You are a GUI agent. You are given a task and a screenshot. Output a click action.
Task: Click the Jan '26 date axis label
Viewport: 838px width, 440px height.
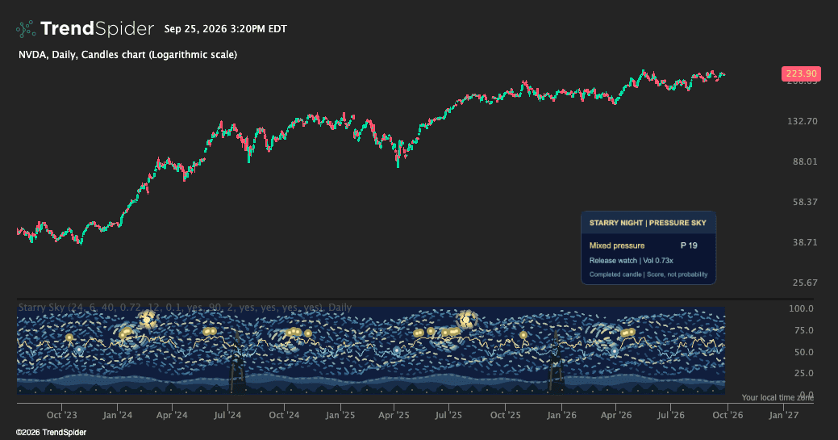tap(561, 415)
